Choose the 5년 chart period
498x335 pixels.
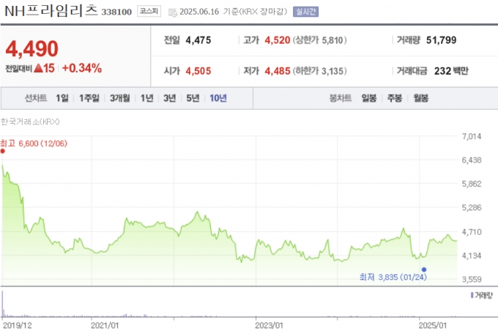click(193, 98)
